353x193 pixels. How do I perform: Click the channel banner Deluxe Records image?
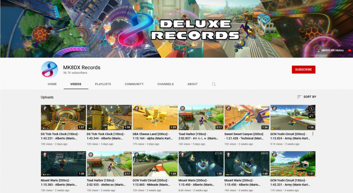[176, 29]
